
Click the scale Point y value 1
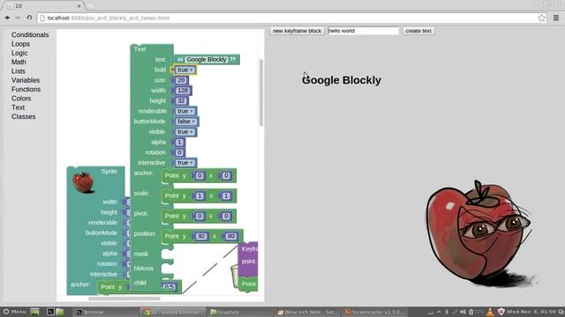(x=200, y=195)
